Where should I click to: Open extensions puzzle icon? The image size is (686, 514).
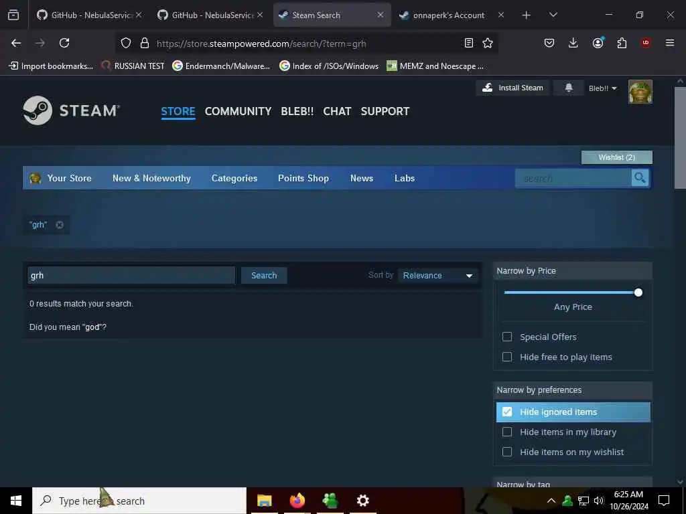pyautogui.click(x=622, y=43)
